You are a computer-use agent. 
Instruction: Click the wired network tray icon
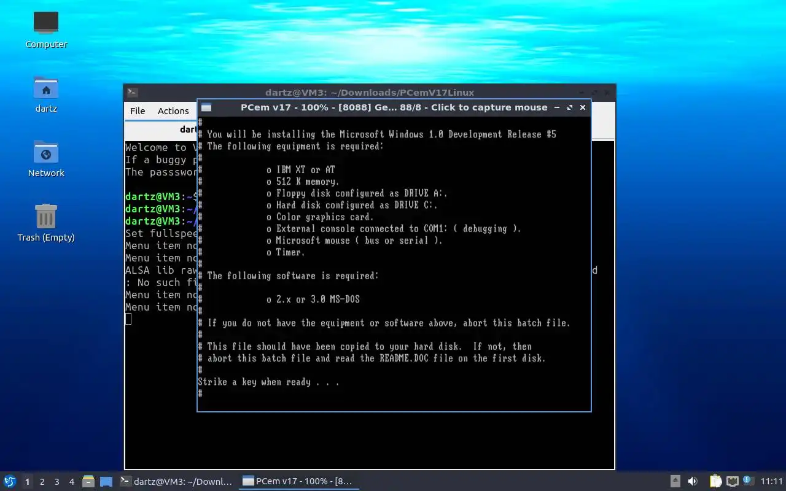point(733,481)
